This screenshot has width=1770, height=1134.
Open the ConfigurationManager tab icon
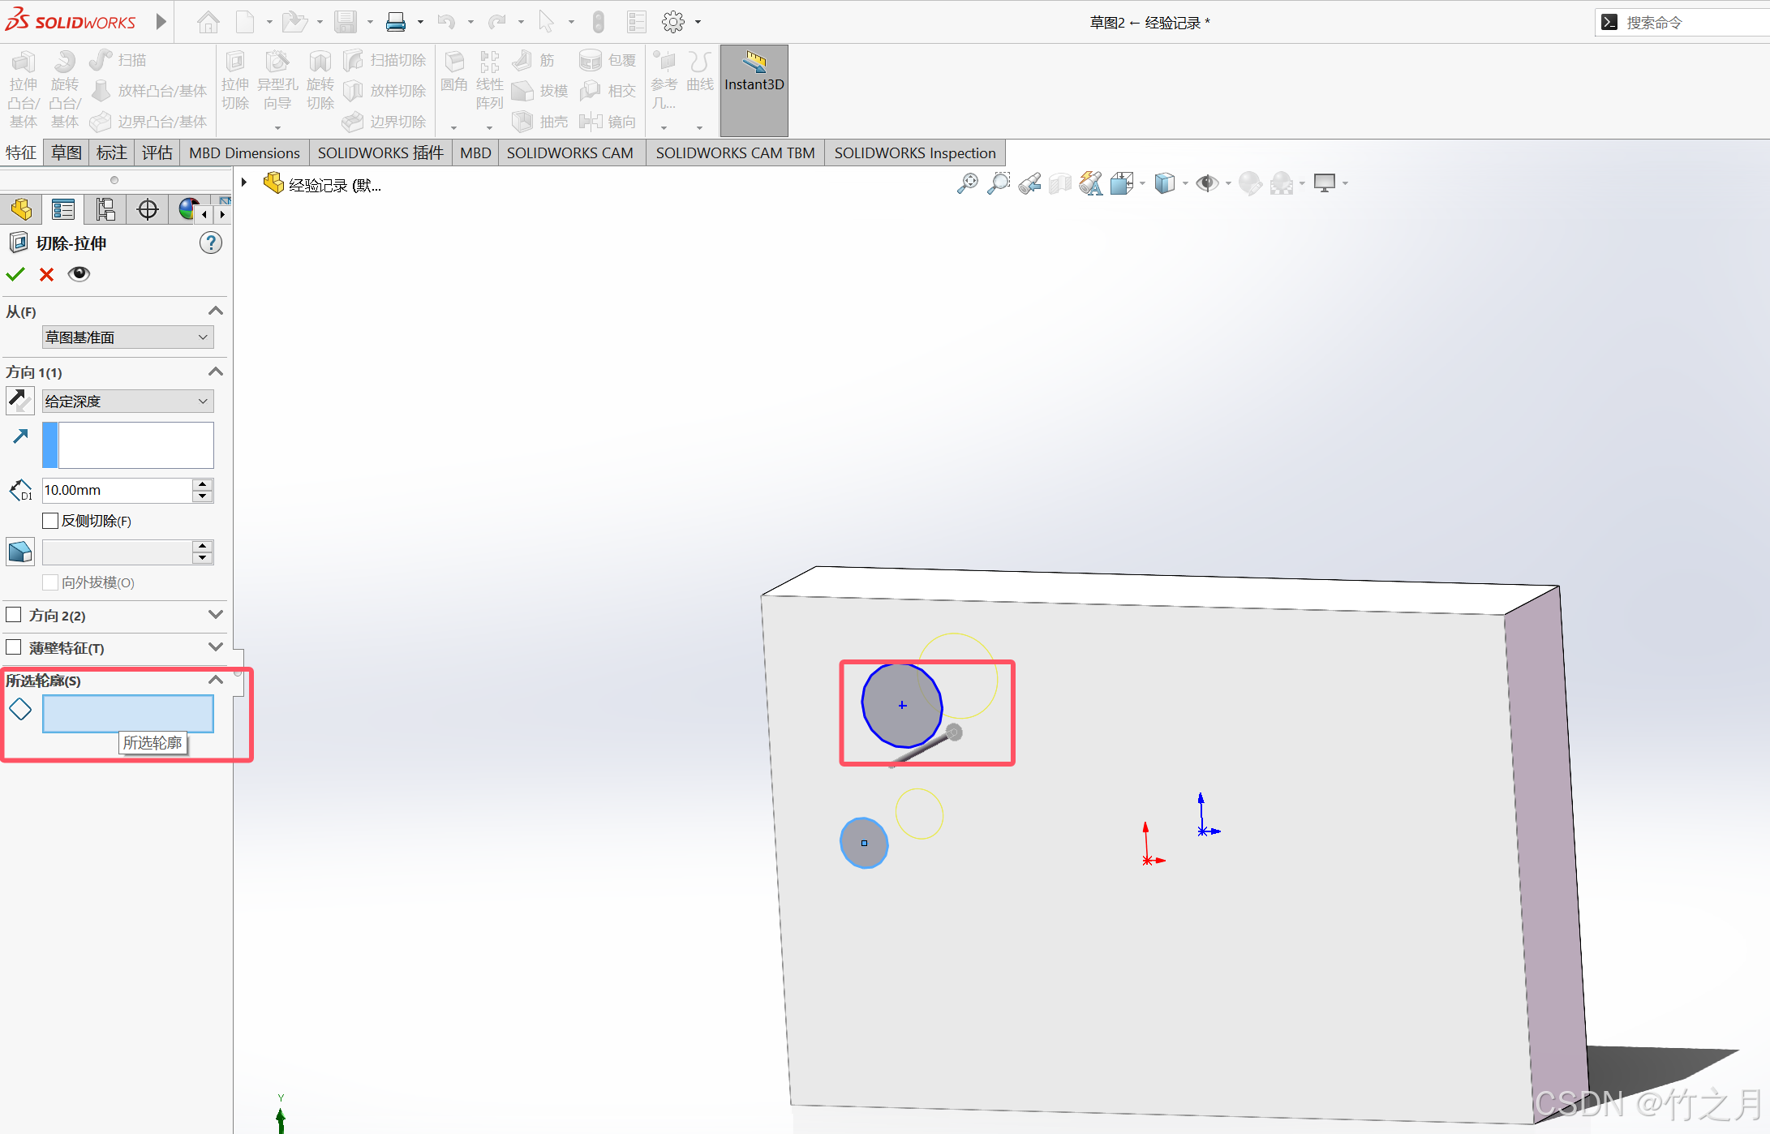(105, 209)
